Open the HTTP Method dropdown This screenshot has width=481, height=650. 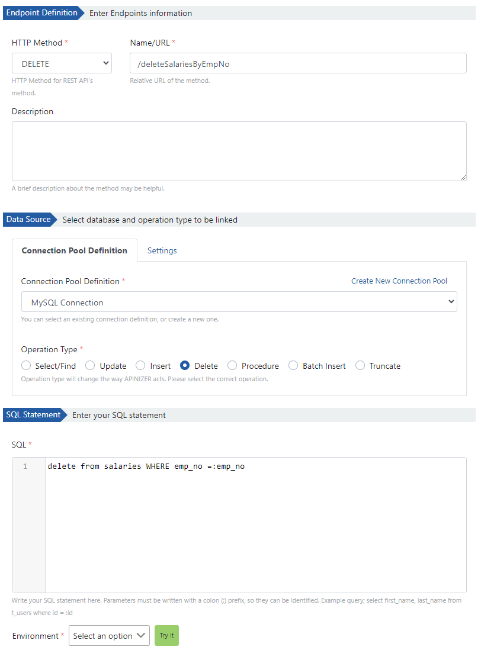pos(62,63)
